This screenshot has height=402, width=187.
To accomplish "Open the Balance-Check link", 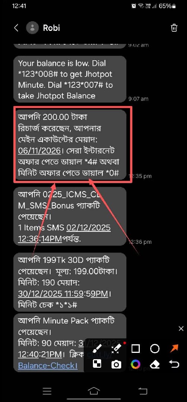I will 48,366.
